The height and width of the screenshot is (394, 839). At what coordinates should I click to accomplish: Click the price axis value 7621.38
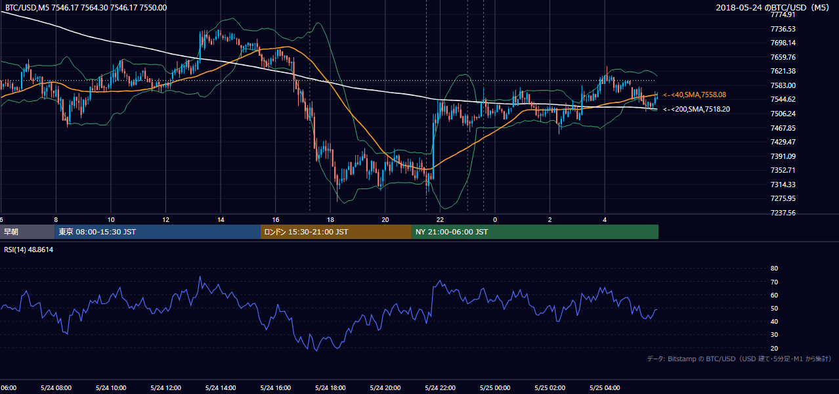783,71
